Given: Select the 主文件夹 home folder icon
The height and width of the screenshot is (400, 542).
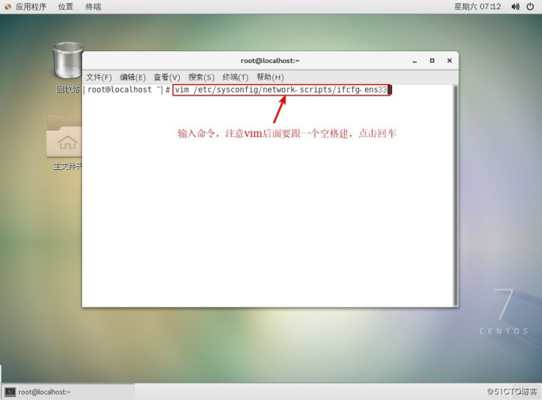Looking at the screenshot, I should tap(65, 142).
